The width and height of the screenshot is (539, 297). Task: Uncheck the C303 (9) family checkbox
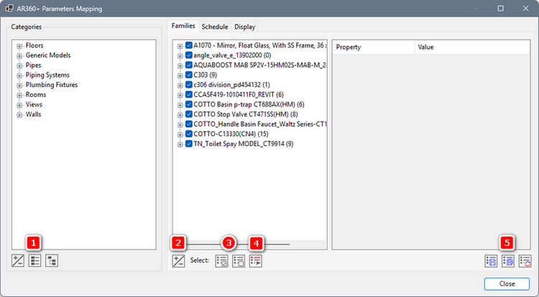(x=188, y=74)
